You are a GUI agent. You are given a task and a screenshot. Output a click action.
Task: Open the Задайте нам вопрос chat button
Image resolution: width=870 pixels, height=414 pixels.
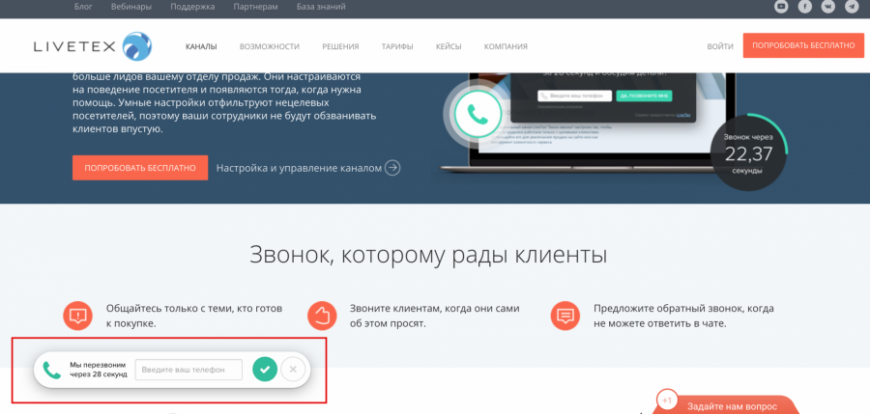click(x=731, y=406)
